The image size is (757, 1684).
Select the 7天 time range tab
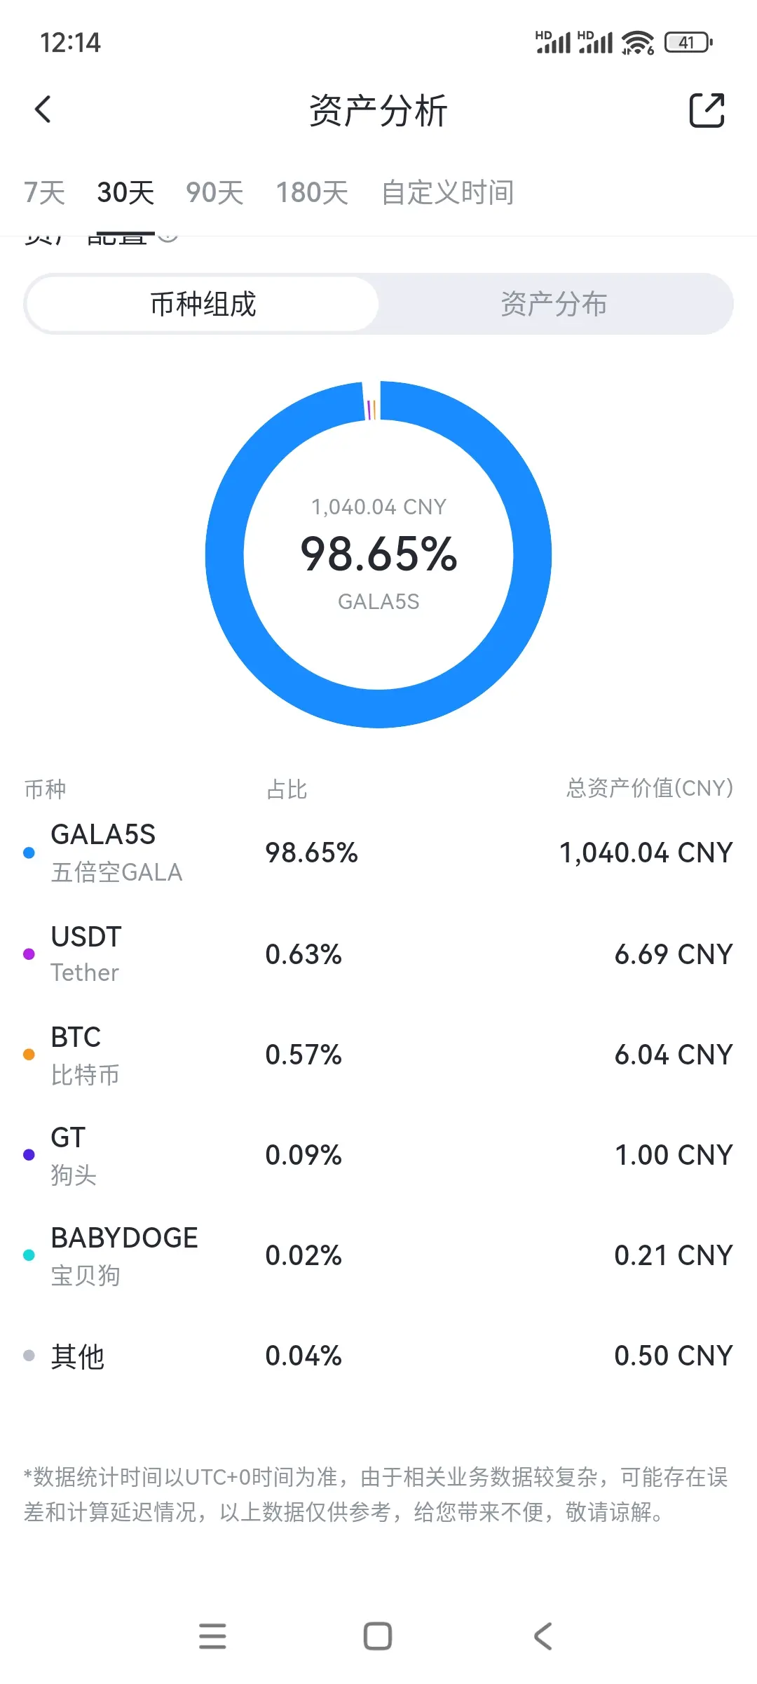[x=44, y=192]
